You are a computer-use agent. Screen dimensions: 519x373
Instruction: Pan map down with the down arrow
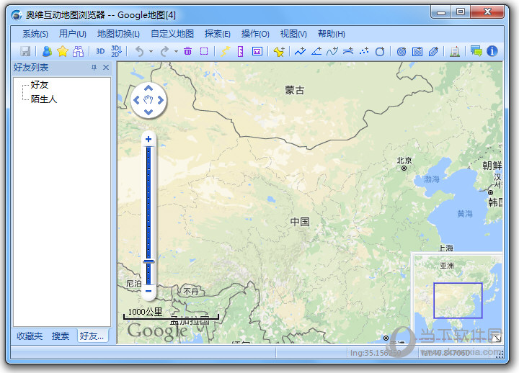148,112
